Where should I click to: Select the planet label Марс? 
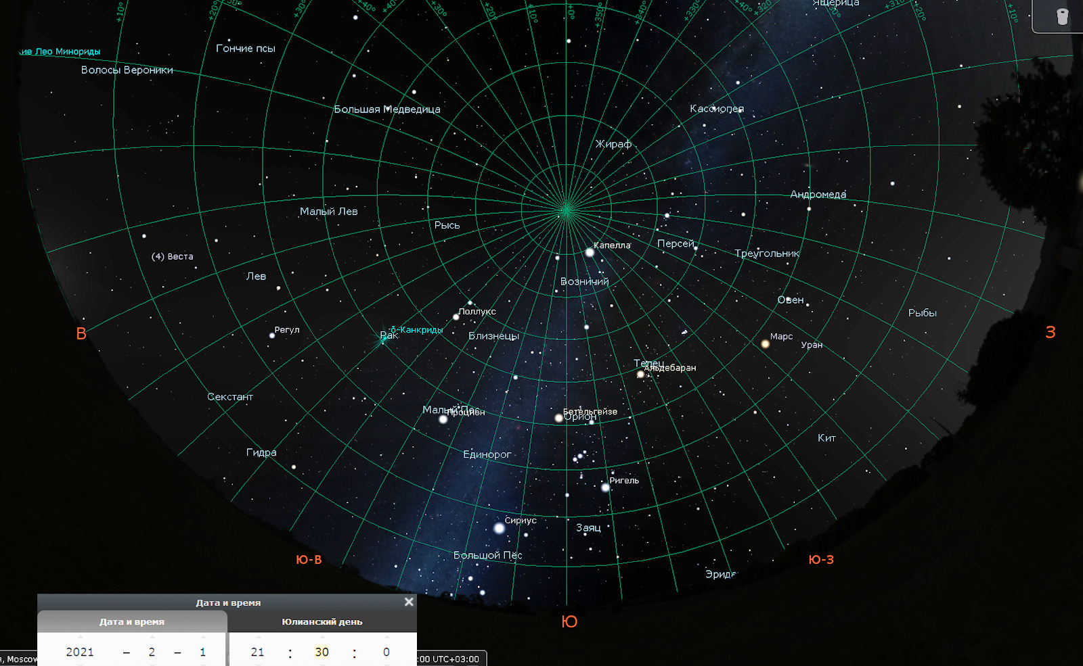[781, 336]
